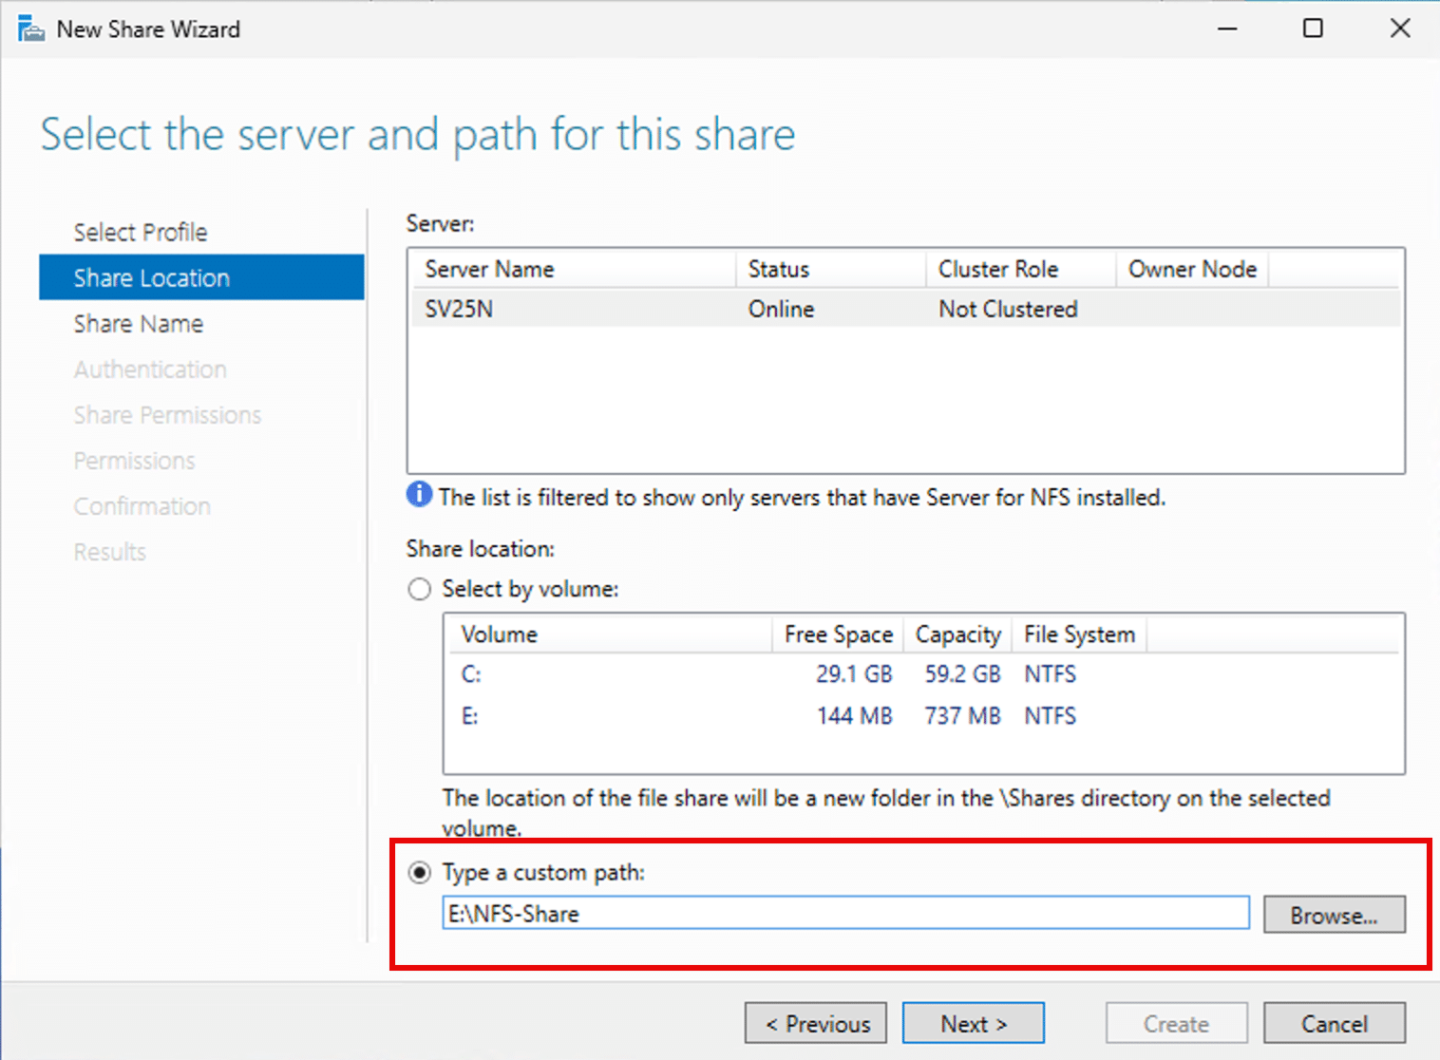The height and width of the screenshot is (1060, 1440).
Task: Sort by the Status column header
Action: (778, 269)
